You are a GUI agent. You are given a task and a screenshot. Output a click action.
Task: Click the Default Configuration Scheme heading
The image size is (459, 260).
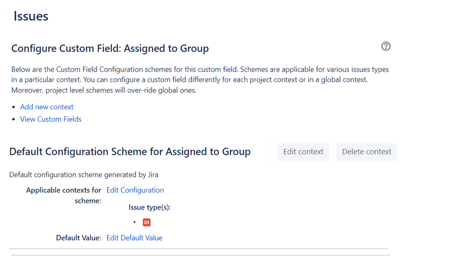click(130, 152)
